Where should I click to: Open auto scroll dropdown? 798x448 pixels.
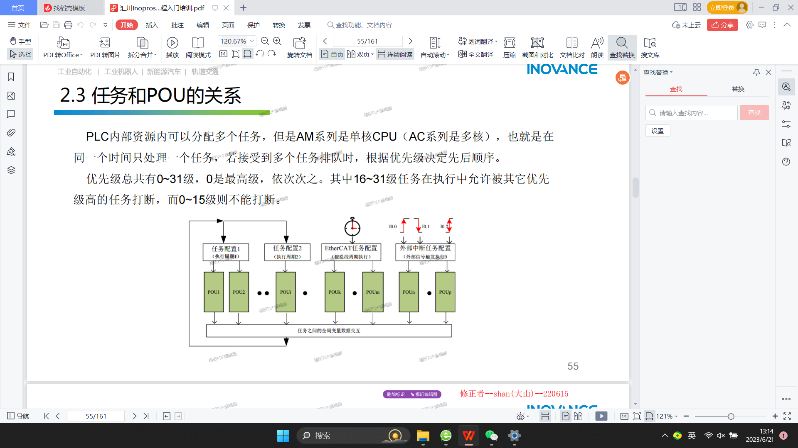(x=435, y=48)
